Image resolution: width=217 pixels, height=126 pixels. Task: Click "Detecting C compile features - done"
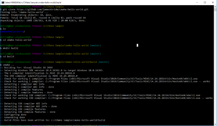(26, 93)
